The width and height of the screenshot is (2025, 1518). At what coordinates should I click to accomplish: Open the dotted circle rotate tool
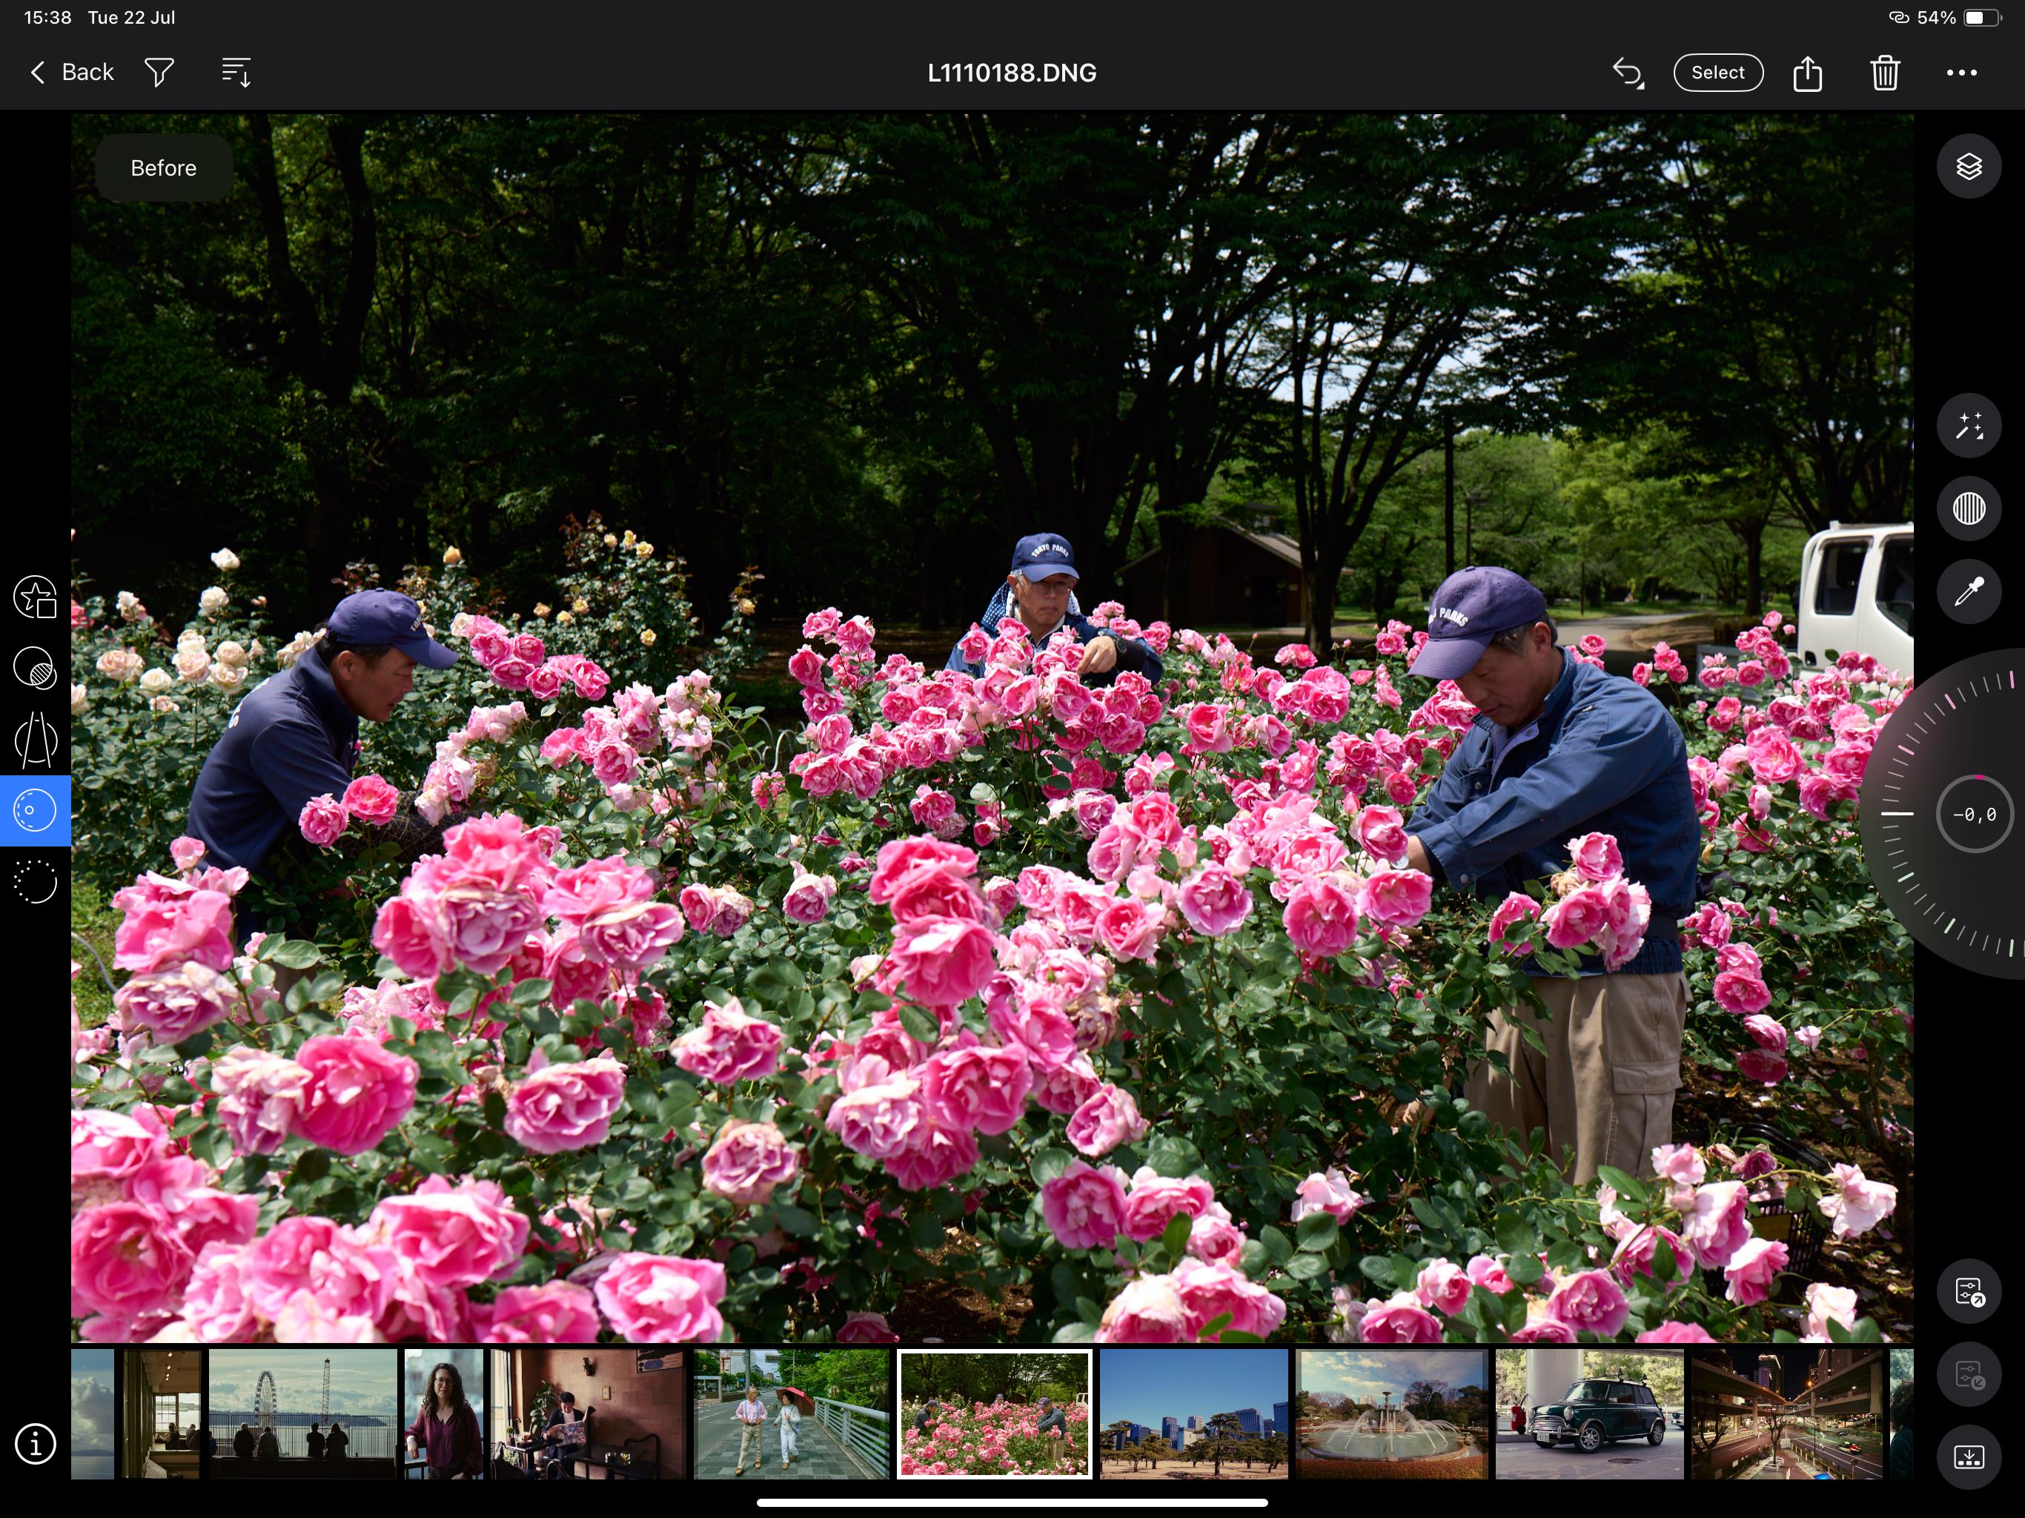[x=36, y=882]
